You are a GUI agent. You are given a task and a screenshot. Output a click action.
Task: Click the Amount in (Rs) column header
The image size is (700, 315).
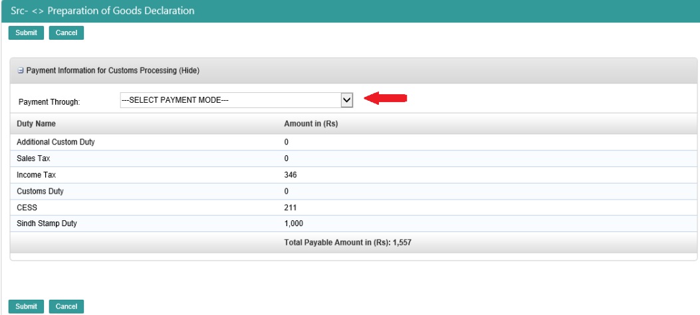point(312,124)
